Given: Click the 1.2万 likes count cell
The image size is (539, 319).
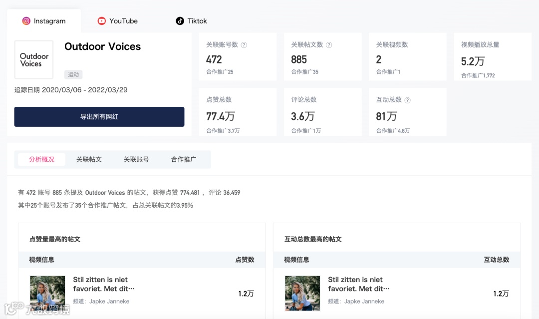Looking at the screenshot, I should 246,294.
